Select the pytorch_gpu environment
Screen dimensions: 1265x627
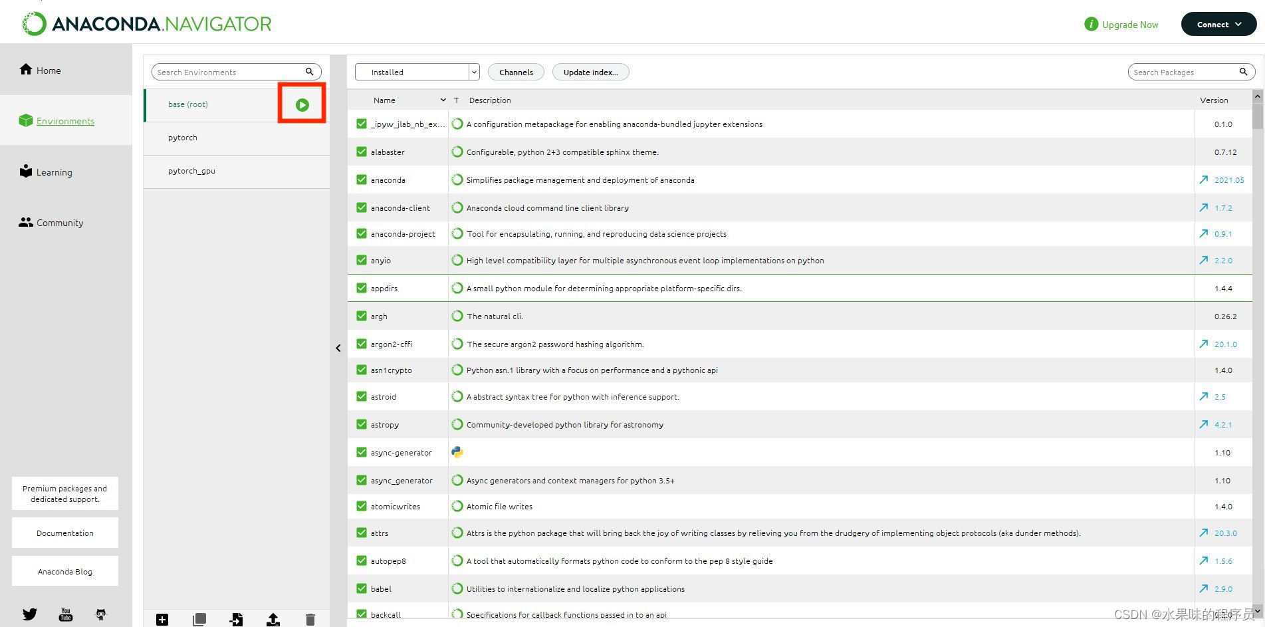[x=237, y=171]
